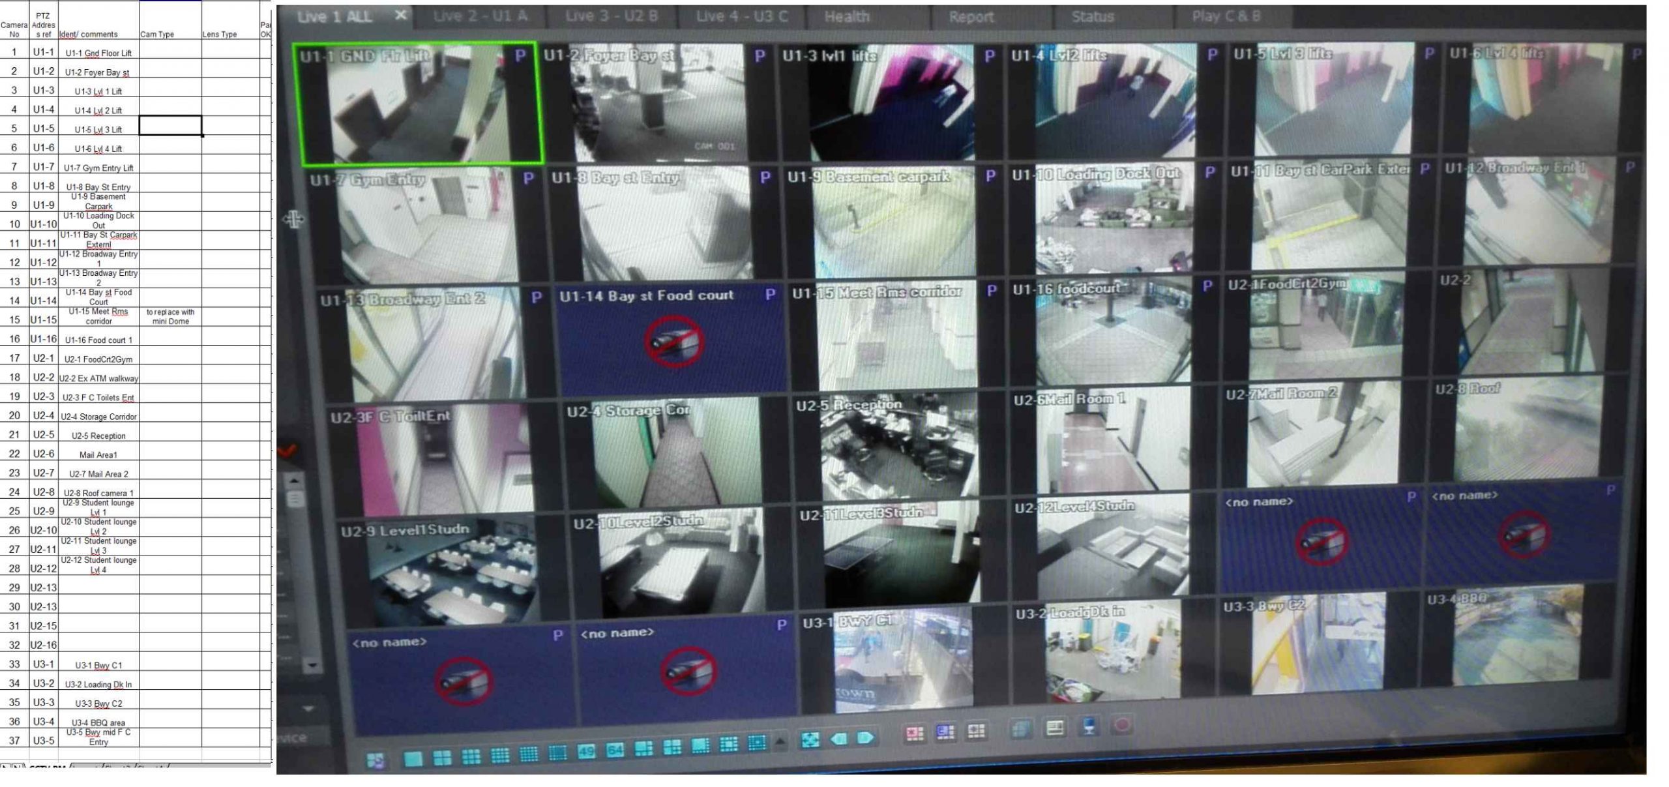Toggle full screen display icon

810,740
